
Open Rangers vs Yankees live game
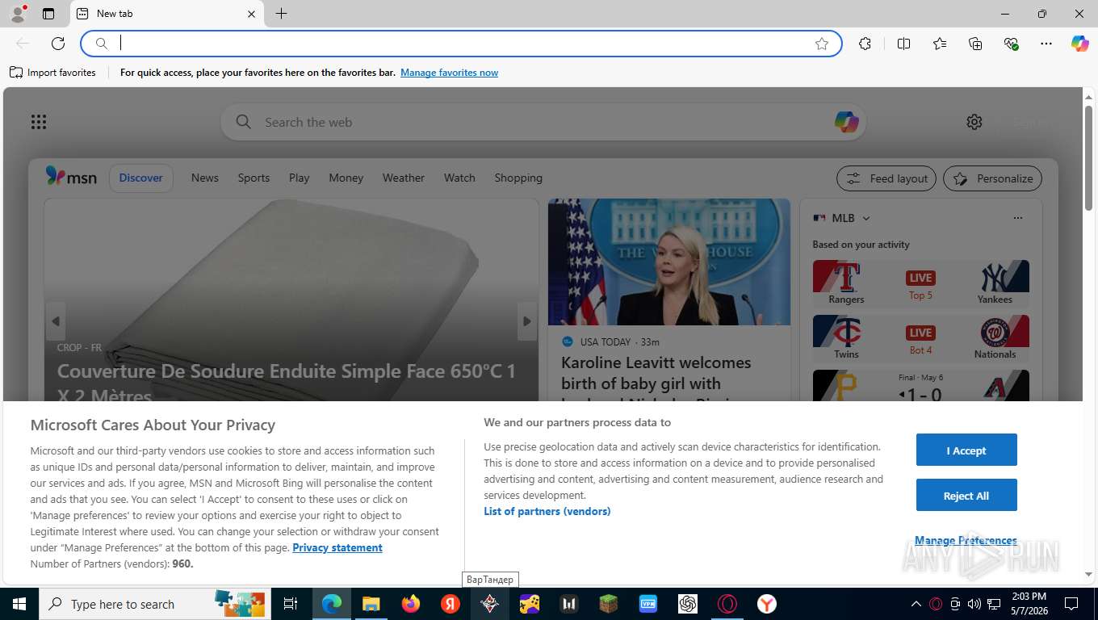click(x=921, y=283)
